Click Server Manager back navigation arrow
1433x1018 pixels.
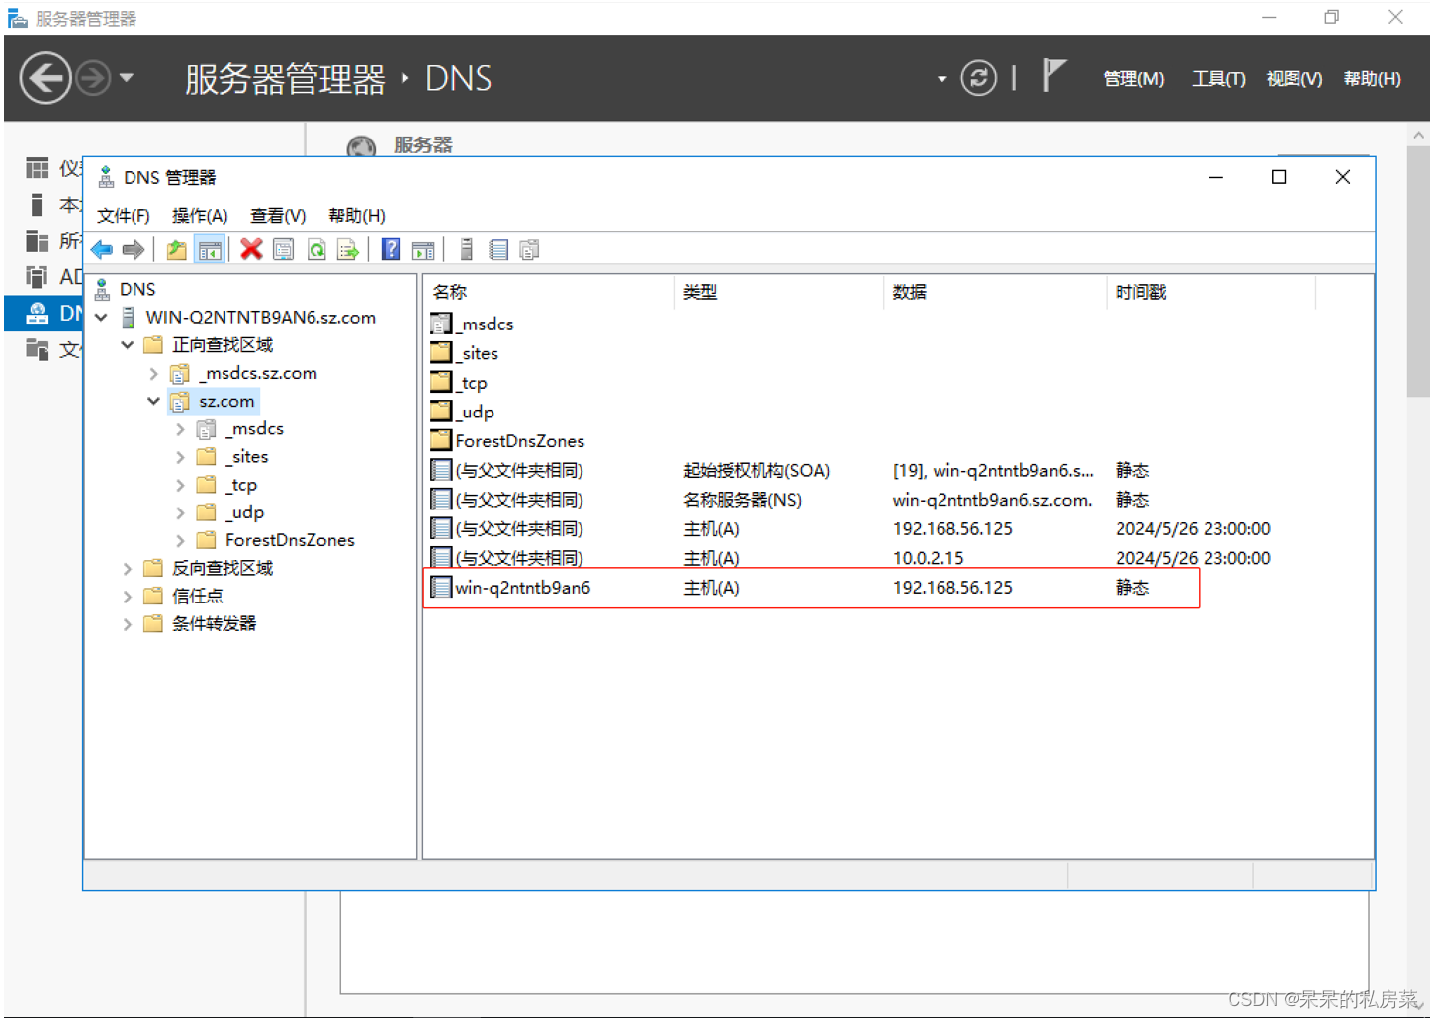tap(45, 78)
